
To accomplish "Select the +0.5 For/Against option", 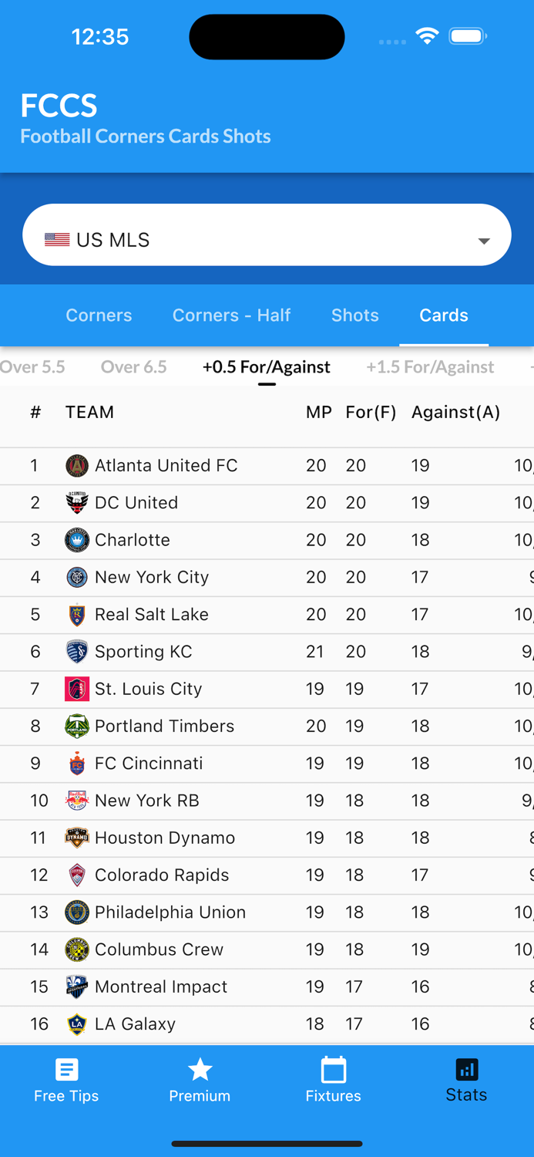I will [x=267, y=367].
